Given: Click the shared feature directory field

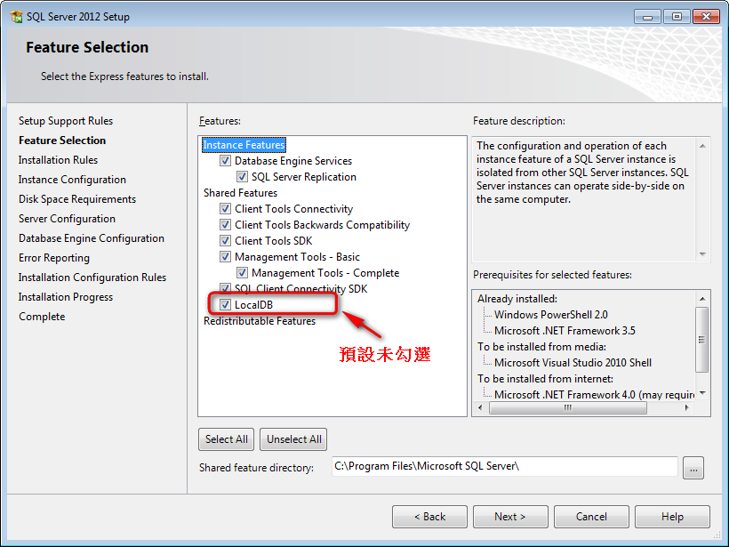Looking at the screenshot, I should coord(504,467).
